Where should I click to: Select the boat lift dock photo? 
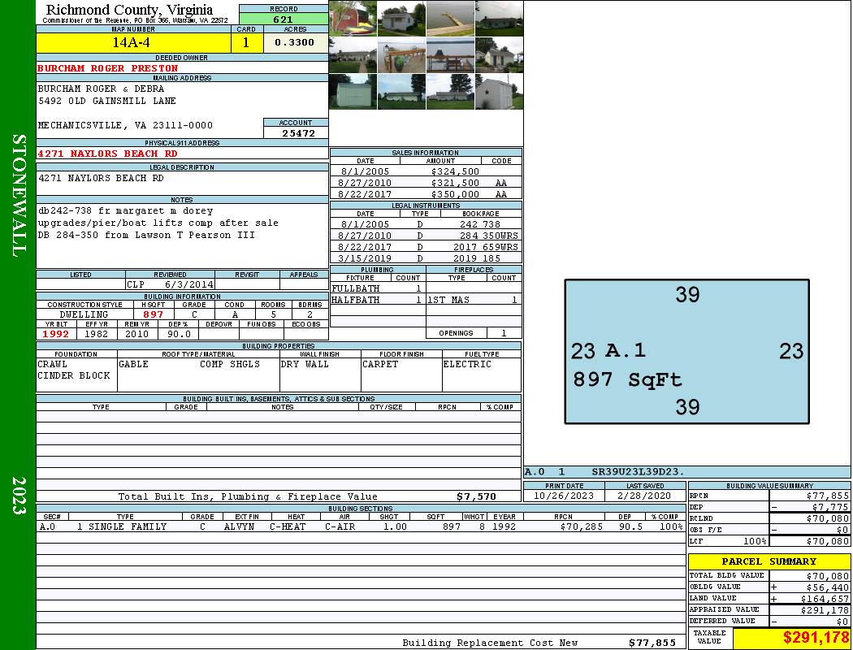450,55
